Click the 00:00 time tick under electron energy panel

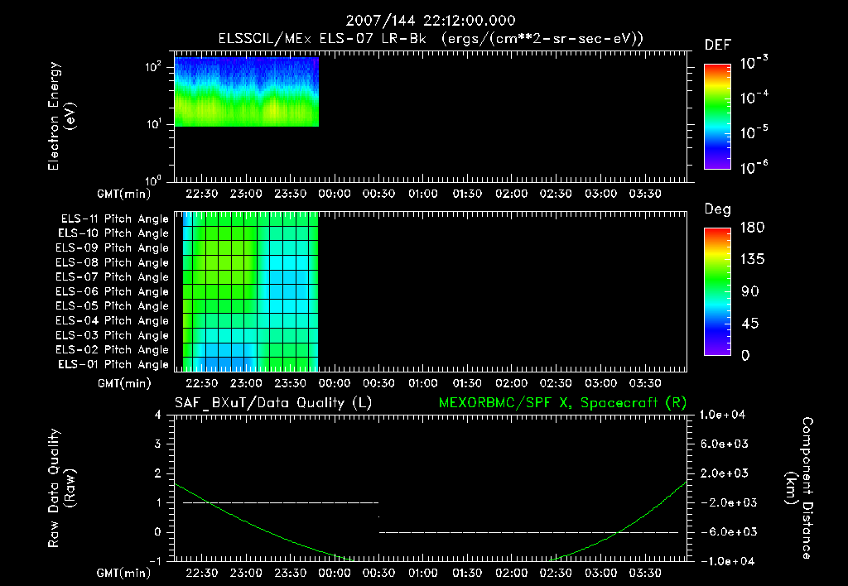(335, 194)
